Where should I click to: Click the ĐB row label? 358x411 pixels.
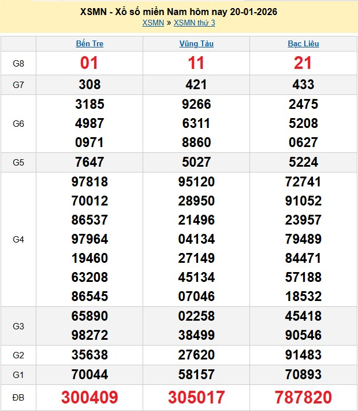18,397
